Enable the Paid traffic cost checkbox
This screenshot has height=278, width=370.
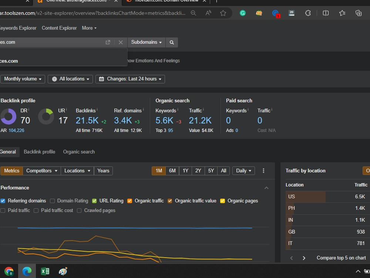point(36,211)
